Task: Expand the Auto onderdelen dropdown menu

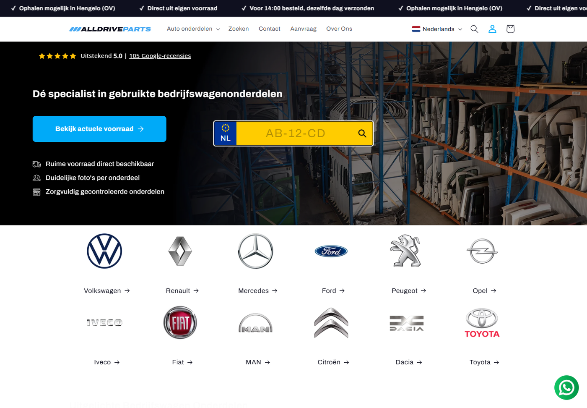Action: 193,29
